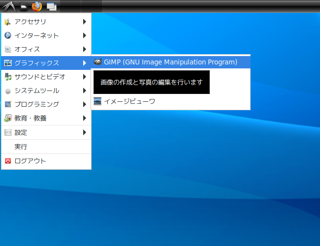Click the イメージビューワ landscape icon
The image size is (320, 246).
coord(97,101)
